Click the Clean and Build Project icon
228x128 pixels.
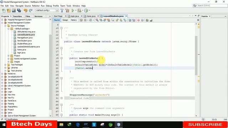(x=67, y=10)
